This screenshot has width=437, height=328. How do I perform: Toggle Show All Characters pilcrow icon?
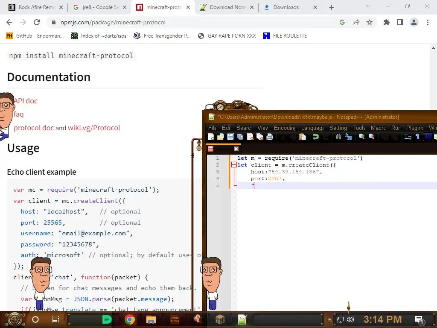pos(417,137)
